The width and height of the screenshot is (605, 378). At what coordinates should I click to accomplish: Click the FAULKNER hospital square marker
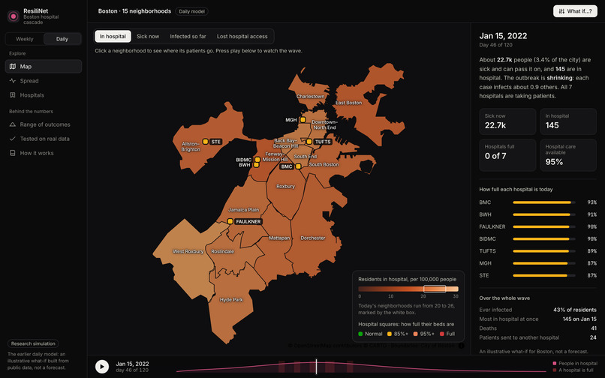pos(230,221)
